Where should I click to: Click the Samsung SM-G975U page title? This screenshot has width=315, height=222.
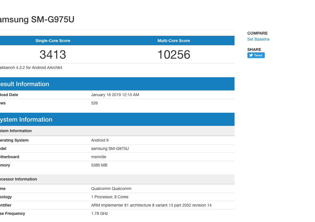37,19
